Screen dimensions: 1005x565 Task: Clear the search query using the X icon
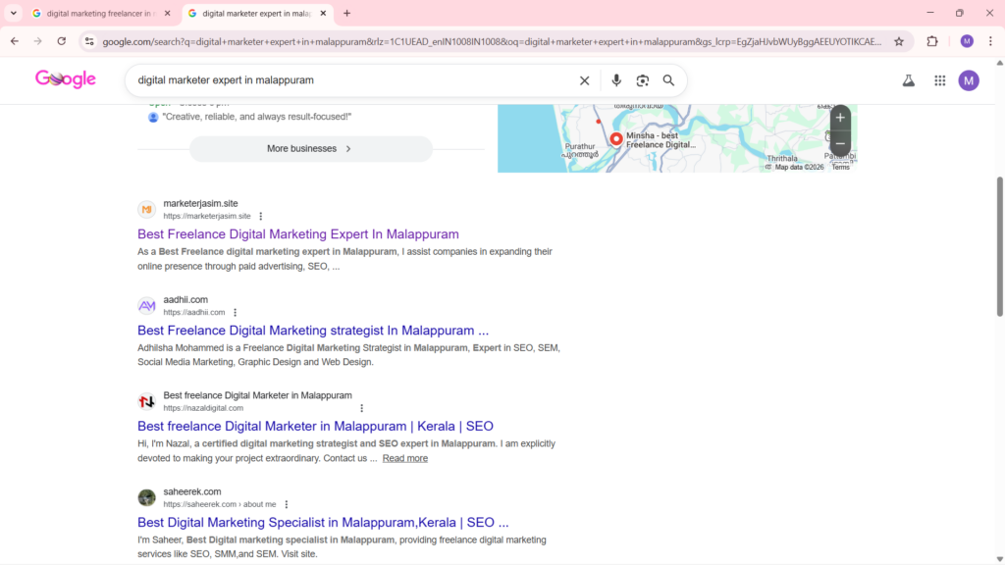click(584, 79)
